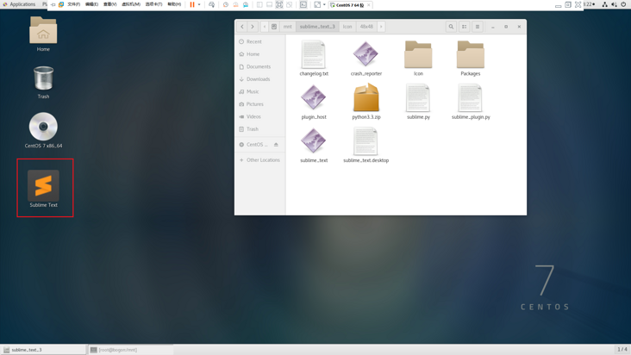Screen dimensions: 631x355
Task: Eject the CentOS volume in sidebar
Action: tap(276, 145)
